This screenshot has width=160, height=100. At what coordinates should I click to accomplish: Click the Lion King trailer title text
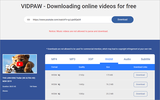point(19,80)
